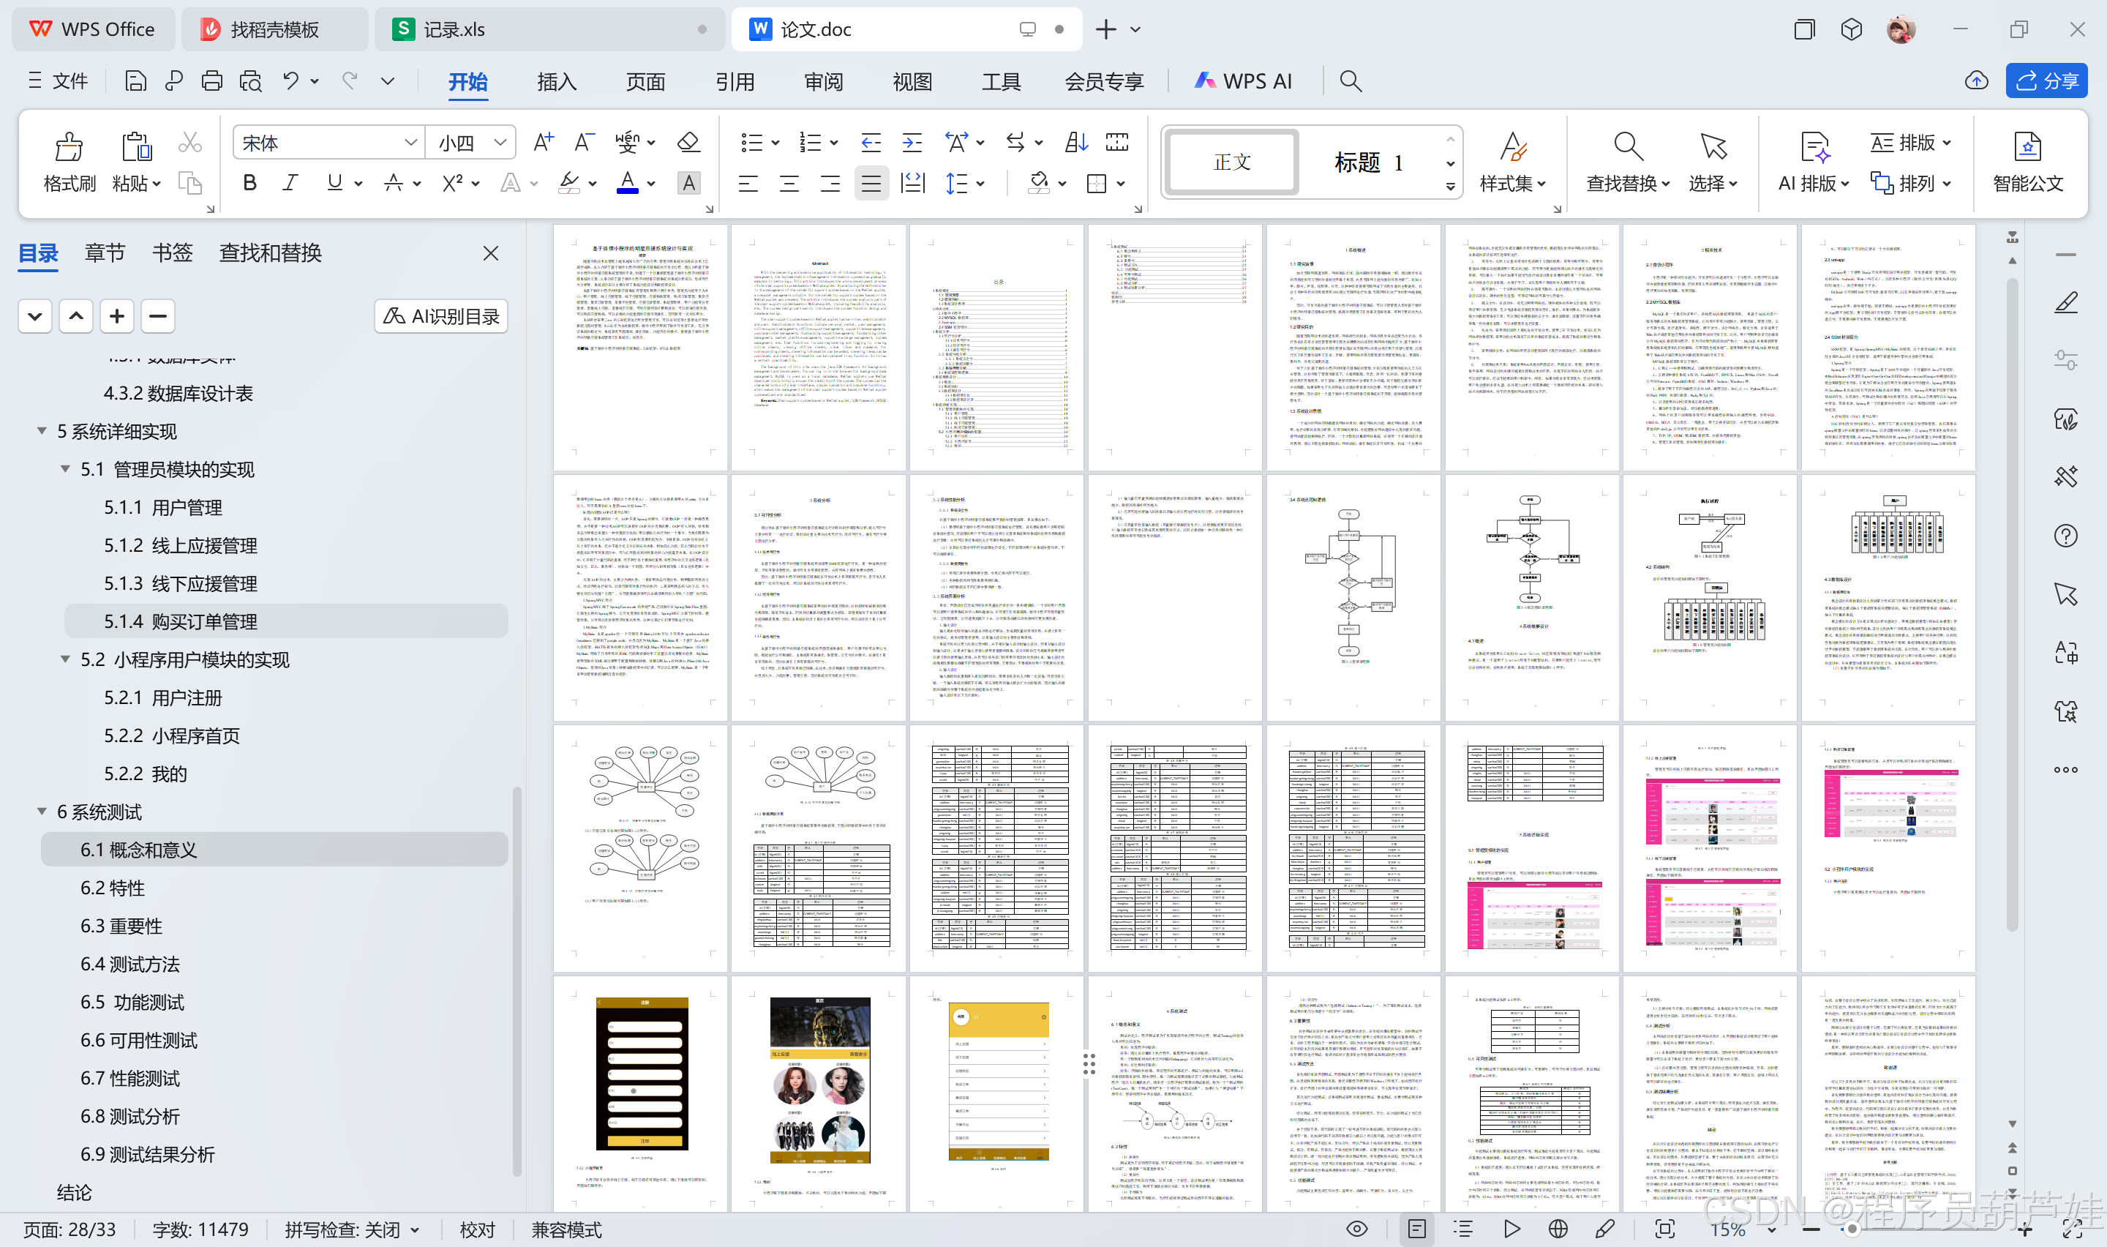Switch to outline view in status bar

coord(1463,1229)
